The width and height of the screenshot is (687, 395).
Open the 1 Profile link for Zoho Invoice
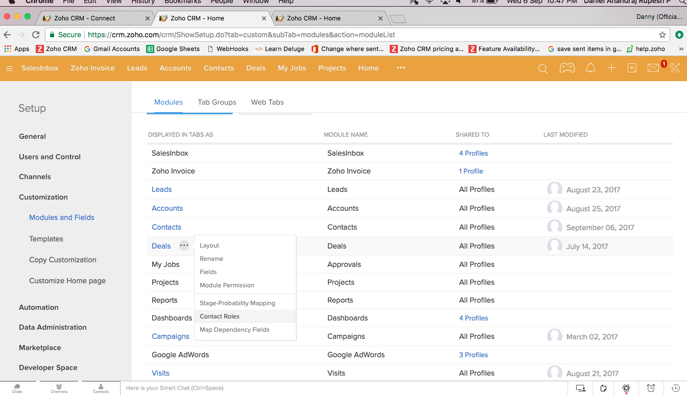(x=471, y=171)
